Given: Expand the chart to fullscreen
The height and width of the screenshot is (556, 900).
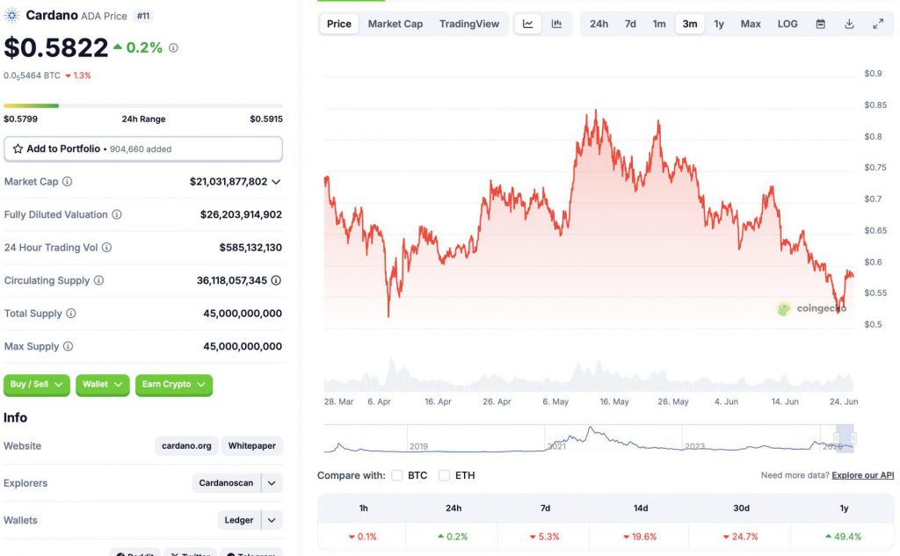Looking at the screenshot, I should (x=878, y=24).
